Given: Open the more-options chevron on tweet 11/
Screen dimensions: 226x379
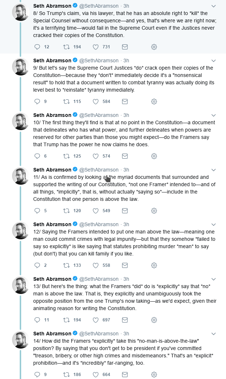Looking at the screenshot, I should click(214, 170).
